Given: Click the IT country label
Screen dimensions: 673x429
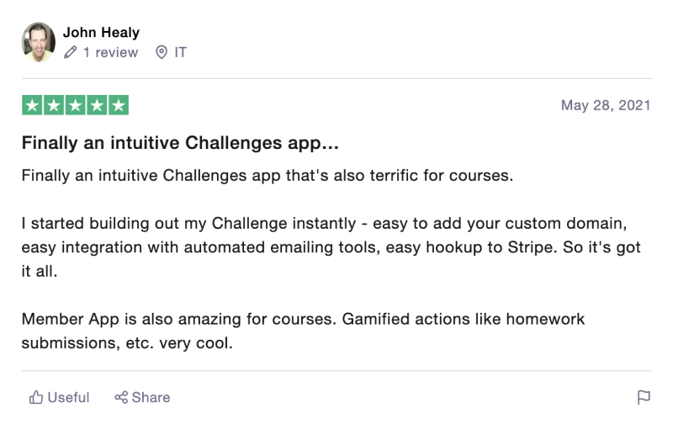Looking at the screenshot, I should (x=180, y=52).
